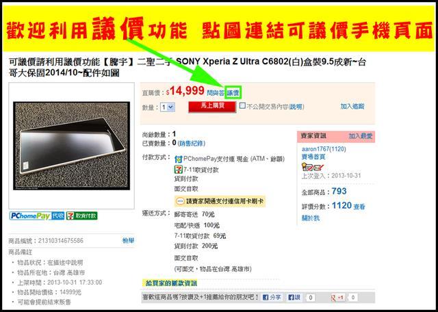438x312 pixels.
Task: Click the 檢舉 report link
Action: click(128, 240)
